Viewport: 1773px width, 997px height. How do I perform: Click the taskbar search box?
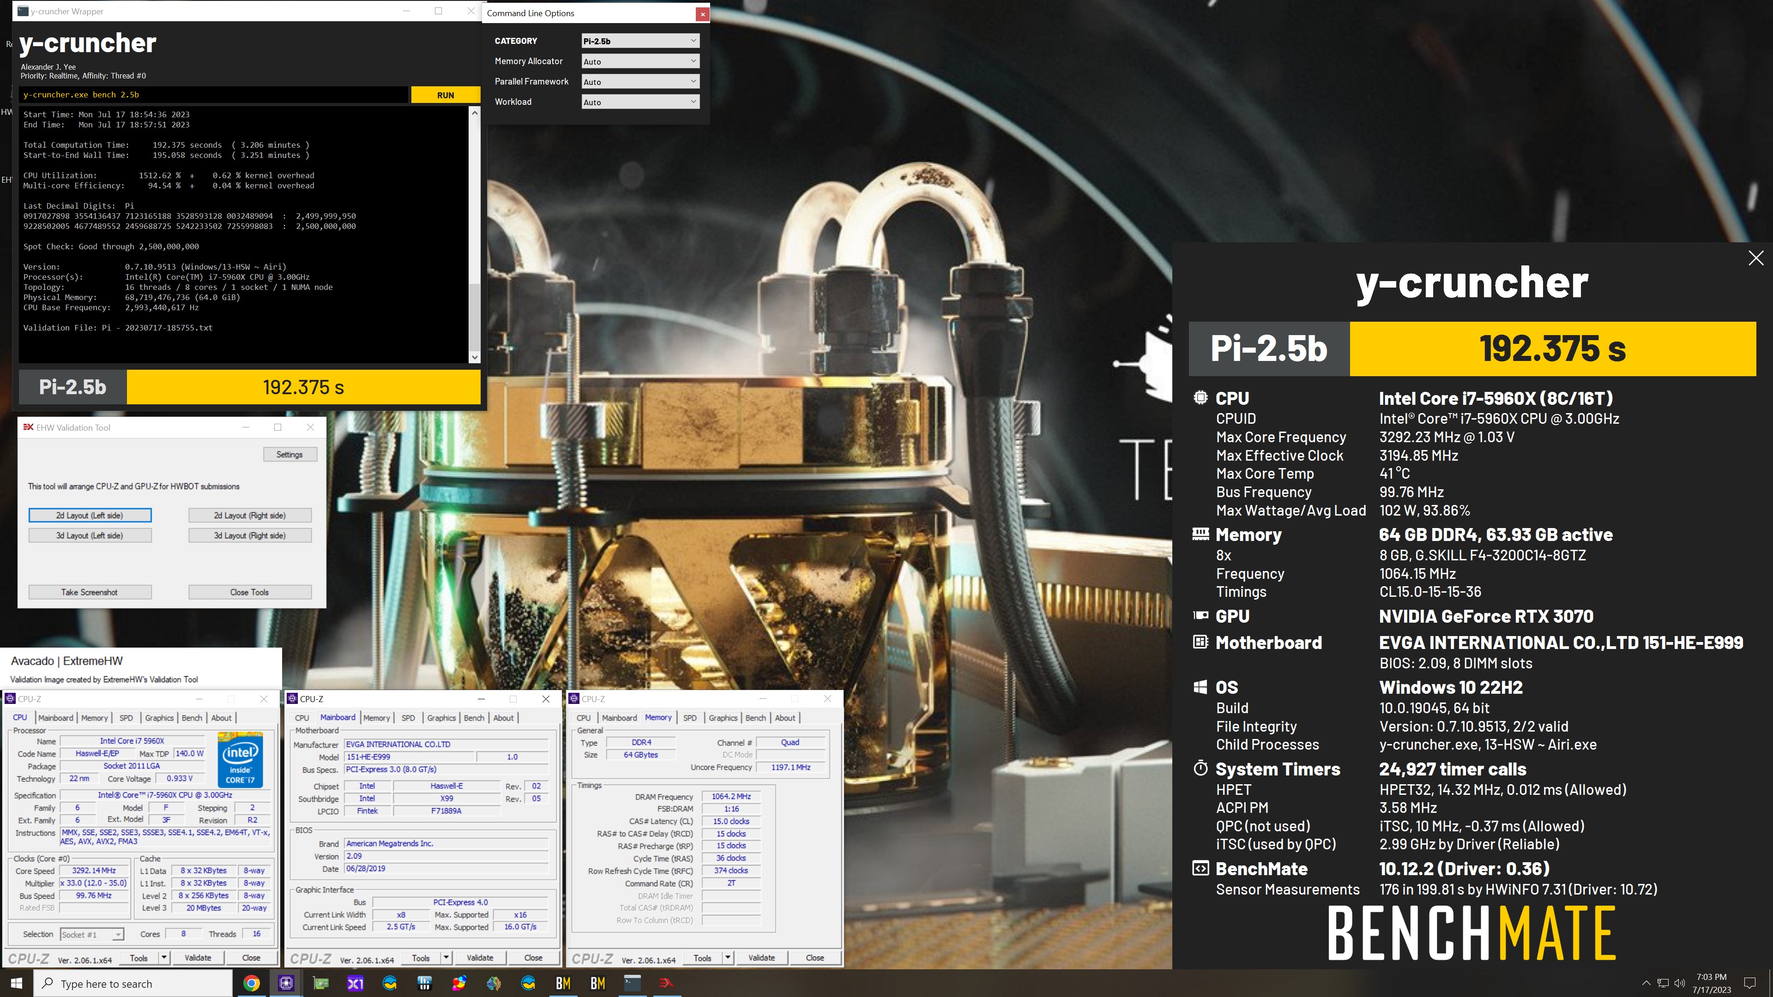[133, 983]
